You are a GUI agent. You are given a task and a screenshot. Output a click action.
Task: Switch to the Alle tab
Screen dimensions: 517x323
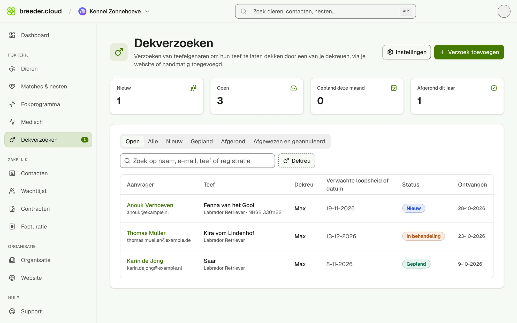153,141
